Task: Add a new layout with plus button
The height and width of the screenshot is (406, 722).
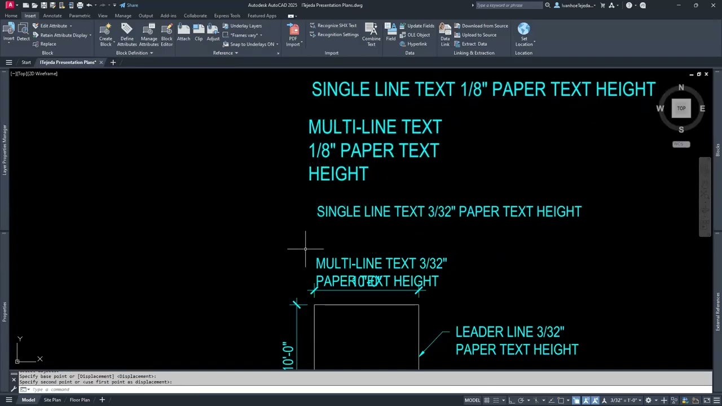Action: [x=102, y=400]
